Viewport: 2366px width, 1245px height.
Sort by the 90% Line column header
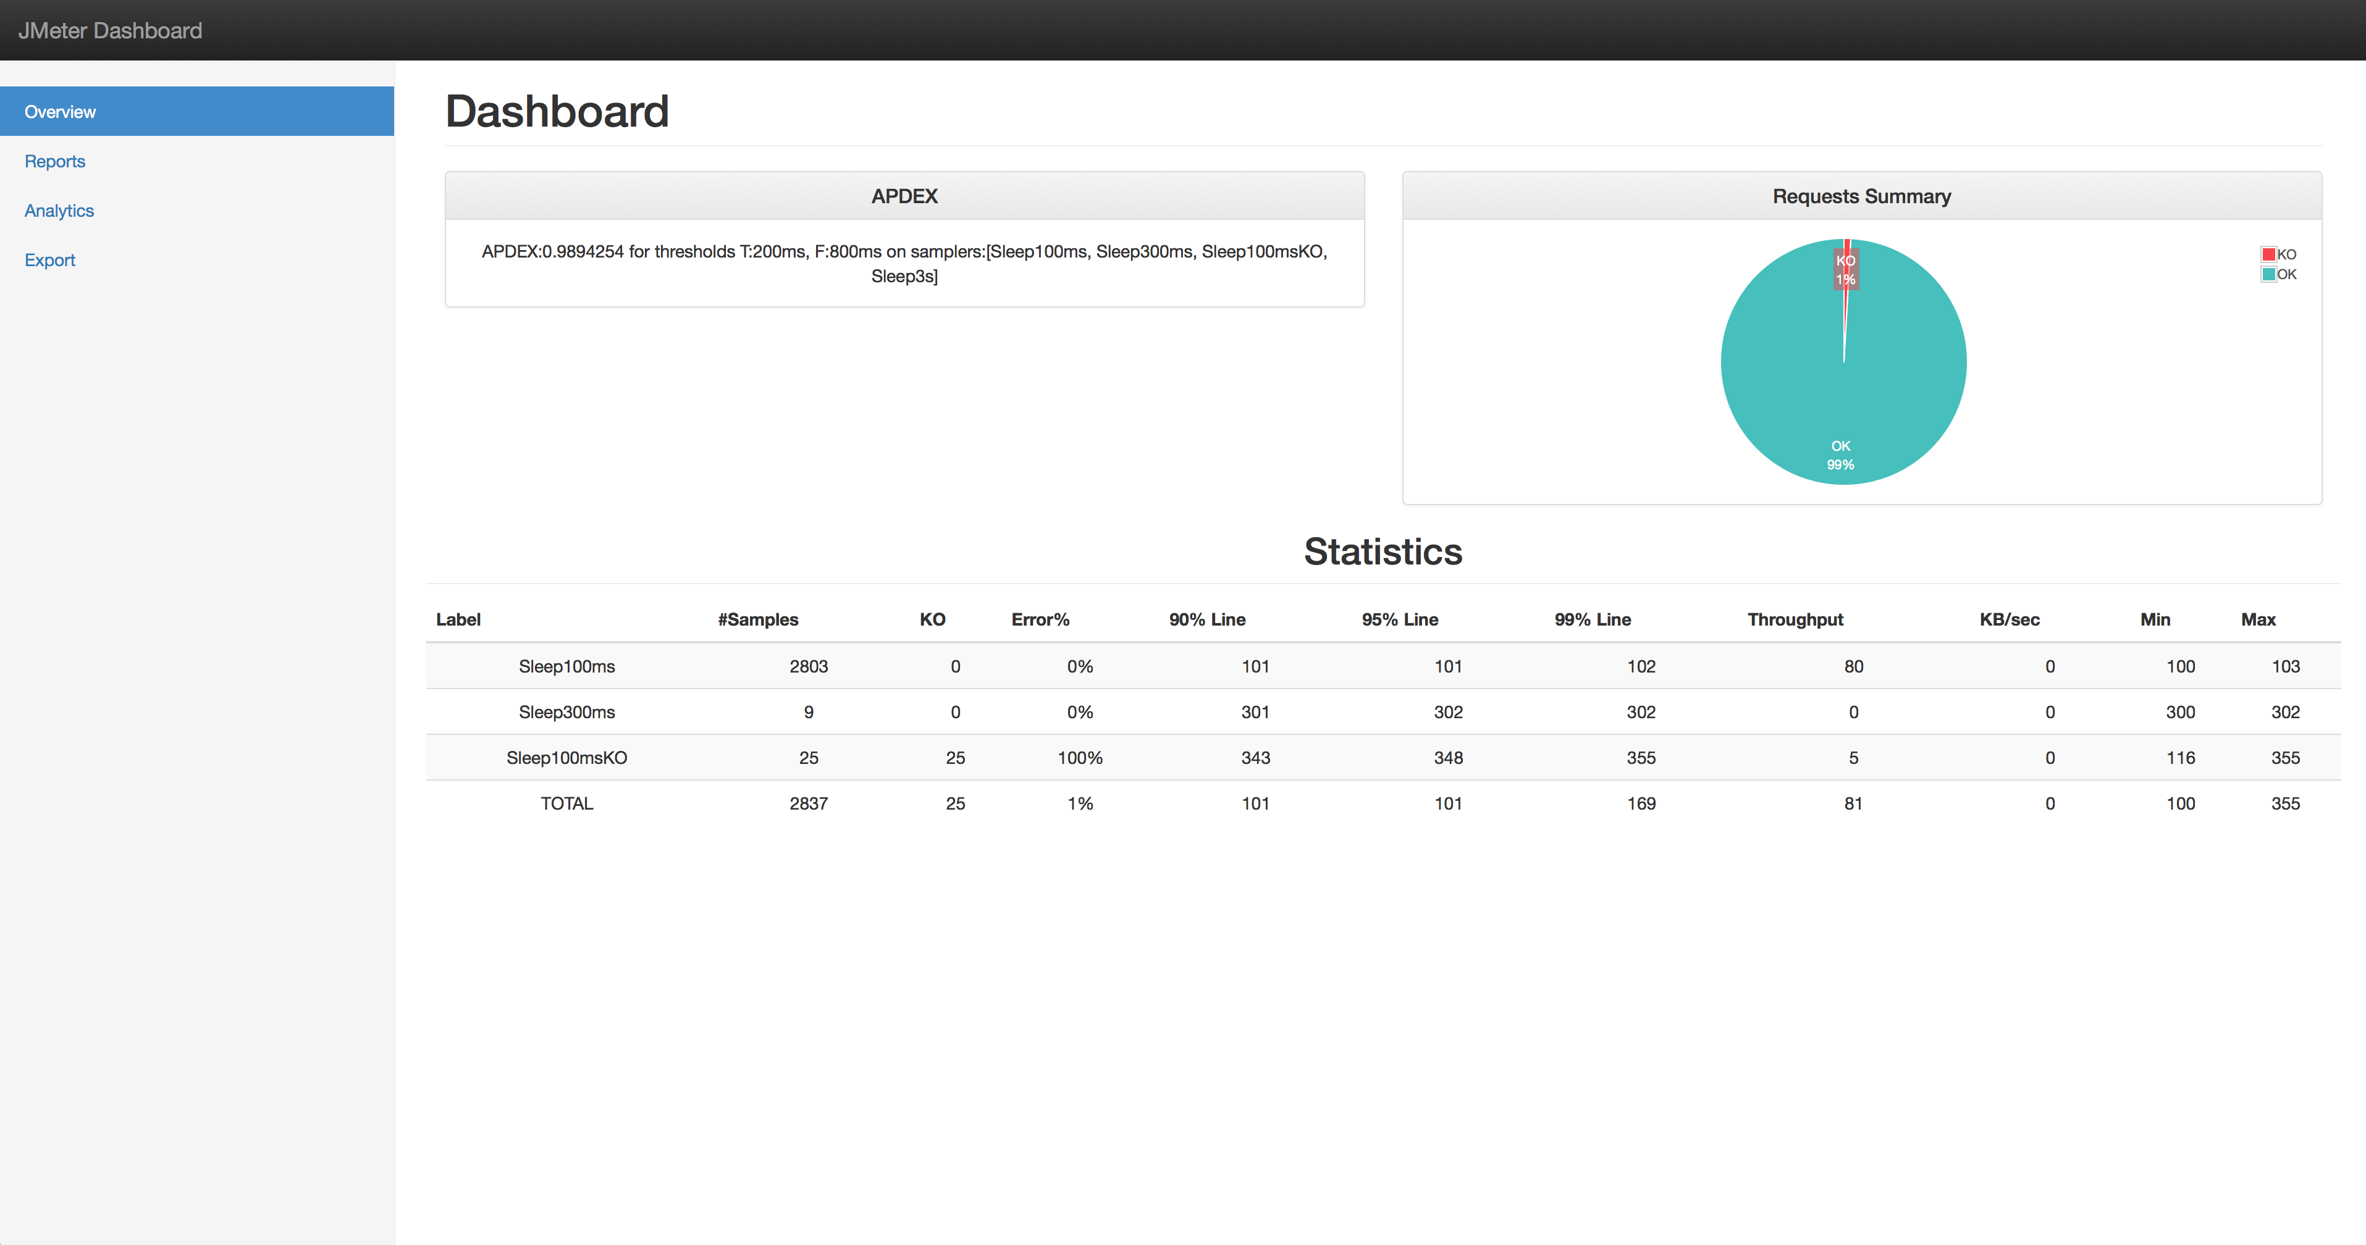click(1207, 620)
